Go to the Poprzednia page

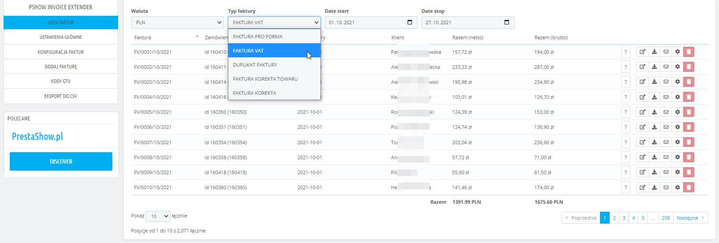(581, 218)
